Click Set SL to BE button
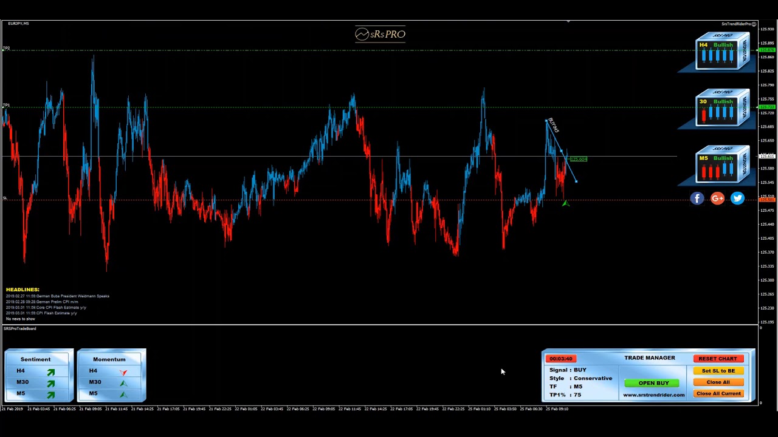778x437 pixels. 718,371
